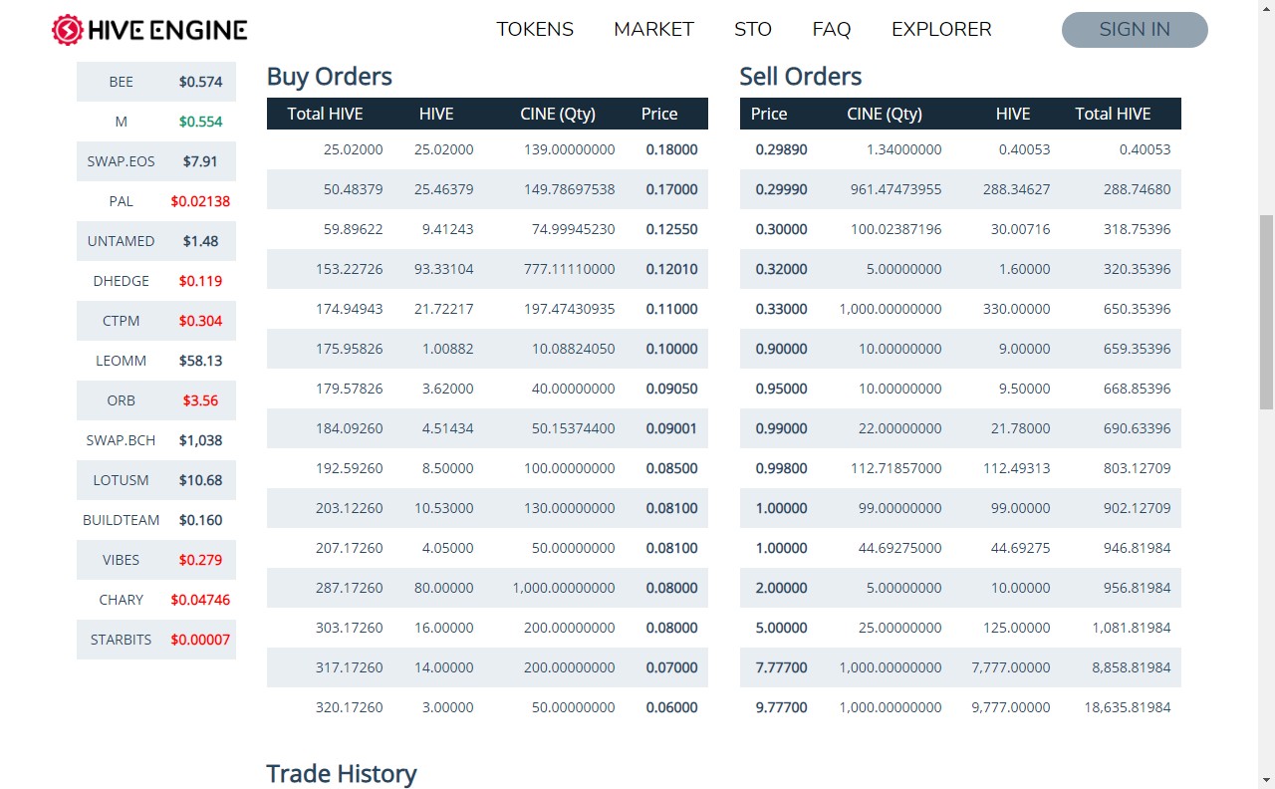Screen dimensions: 1275x789
Task: Click the Trade History heading
Action: [342, 774]
